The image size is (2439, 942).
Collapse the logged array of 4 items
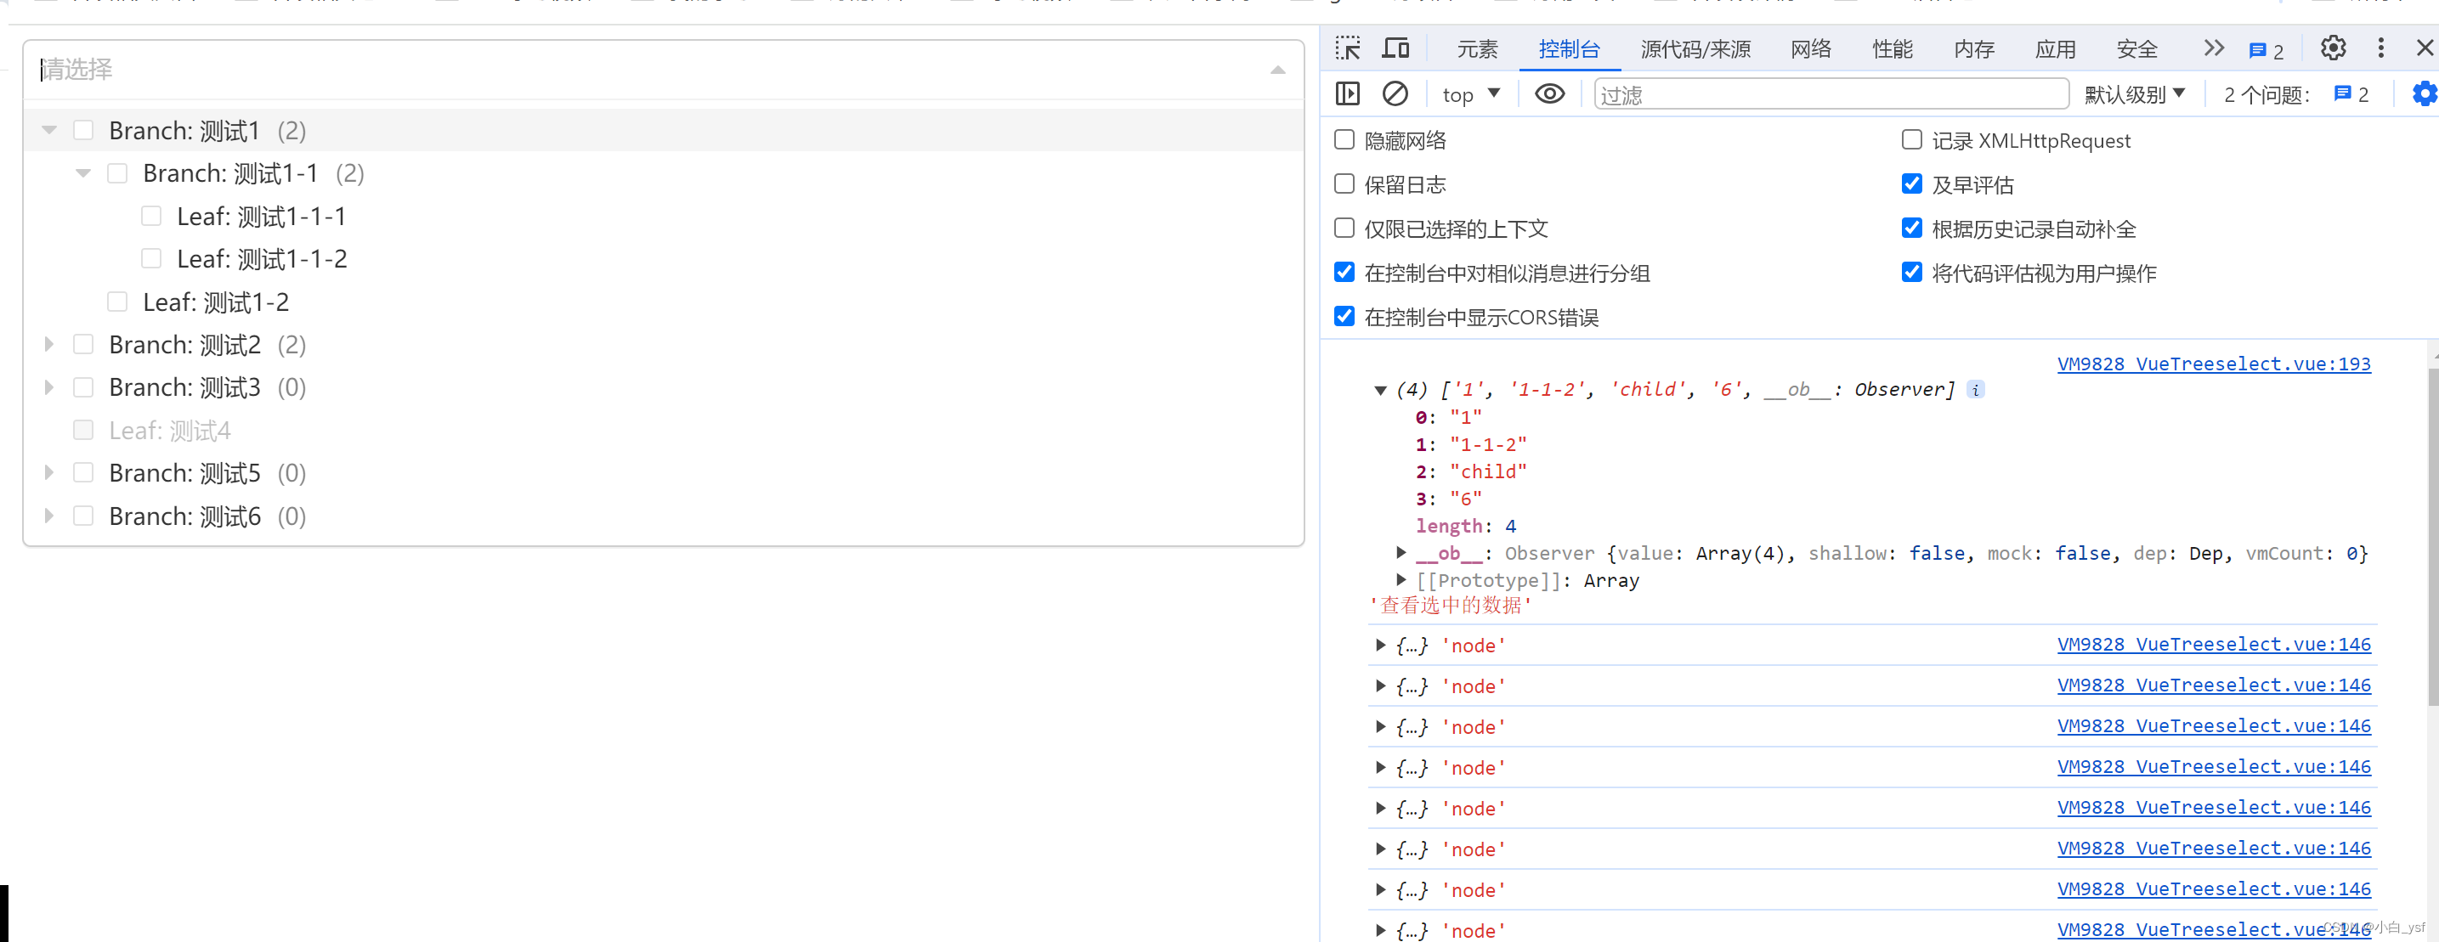click(1380, 390)
